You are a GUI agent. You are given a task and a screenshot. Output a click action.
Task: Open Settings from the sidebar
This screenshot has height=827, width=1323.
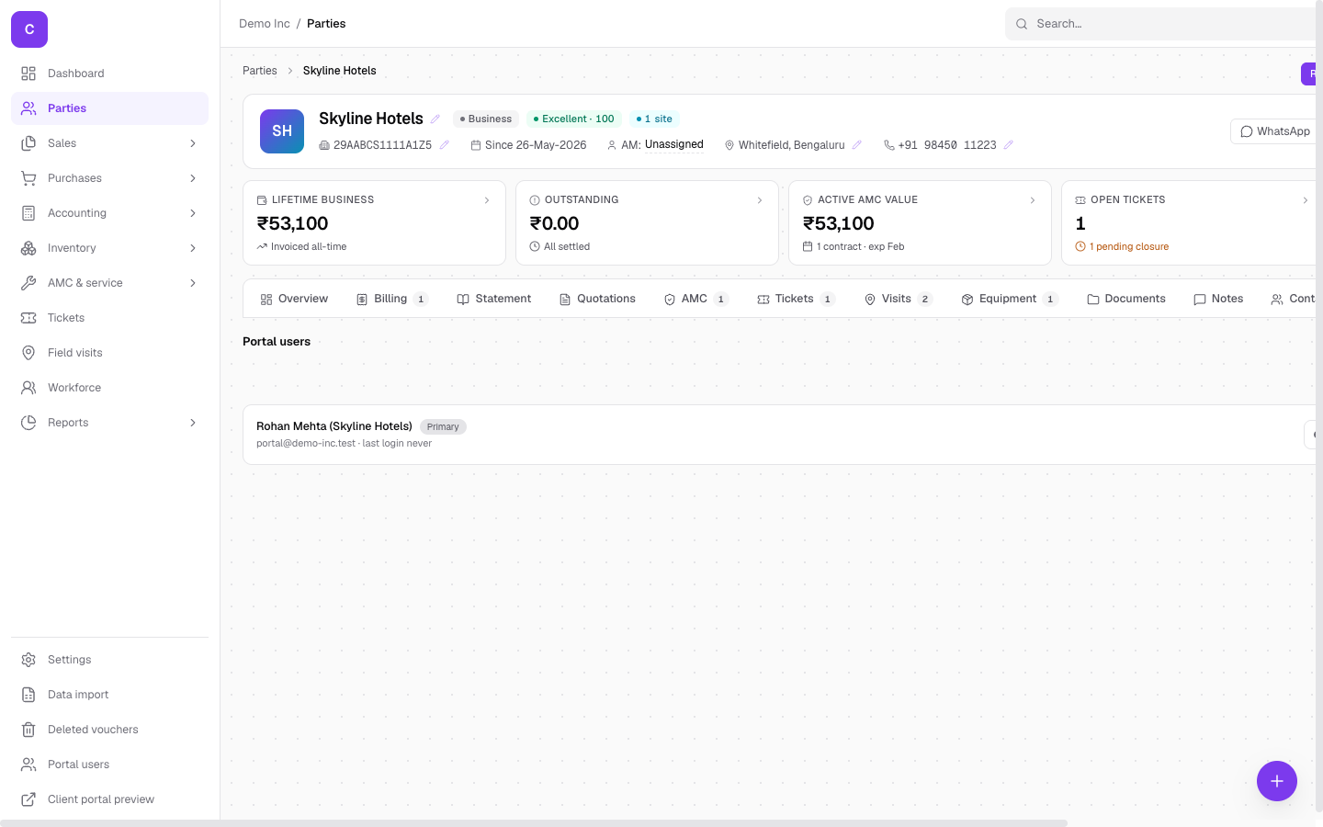(x=109, y=660)
